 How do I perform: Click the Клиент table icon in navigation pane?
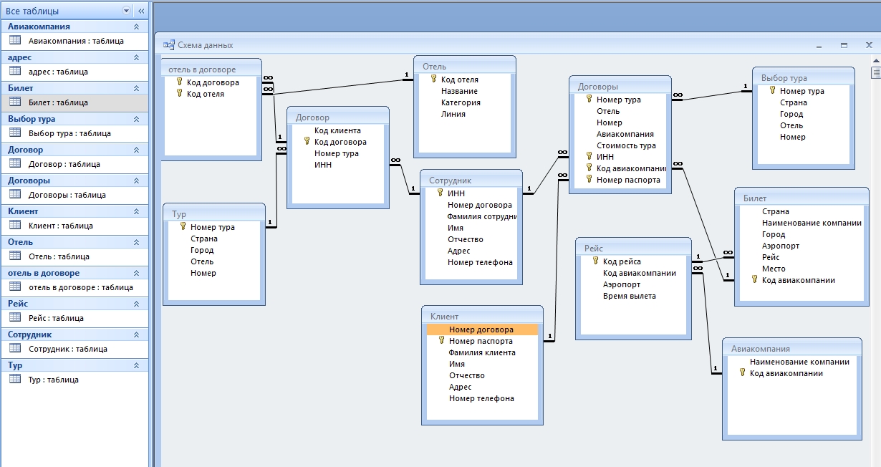[15, 226]
